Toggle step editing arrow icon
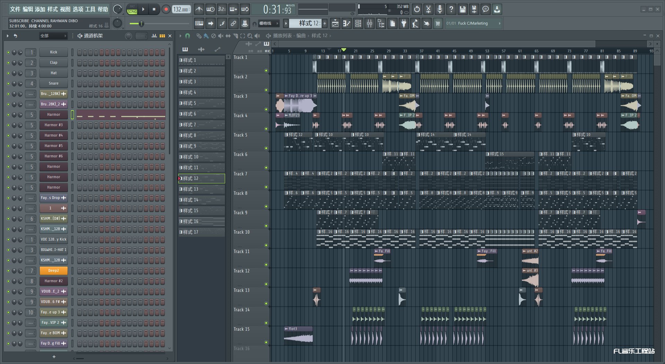 [x=211, y=24]
